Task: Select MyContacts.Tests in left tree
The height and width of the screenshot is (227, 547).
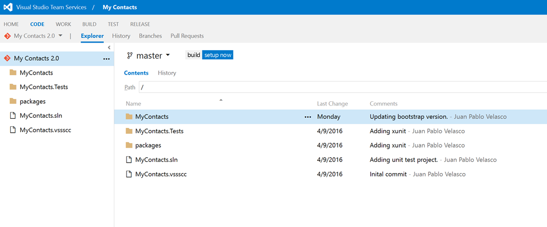Action: (x=44, y=87)
